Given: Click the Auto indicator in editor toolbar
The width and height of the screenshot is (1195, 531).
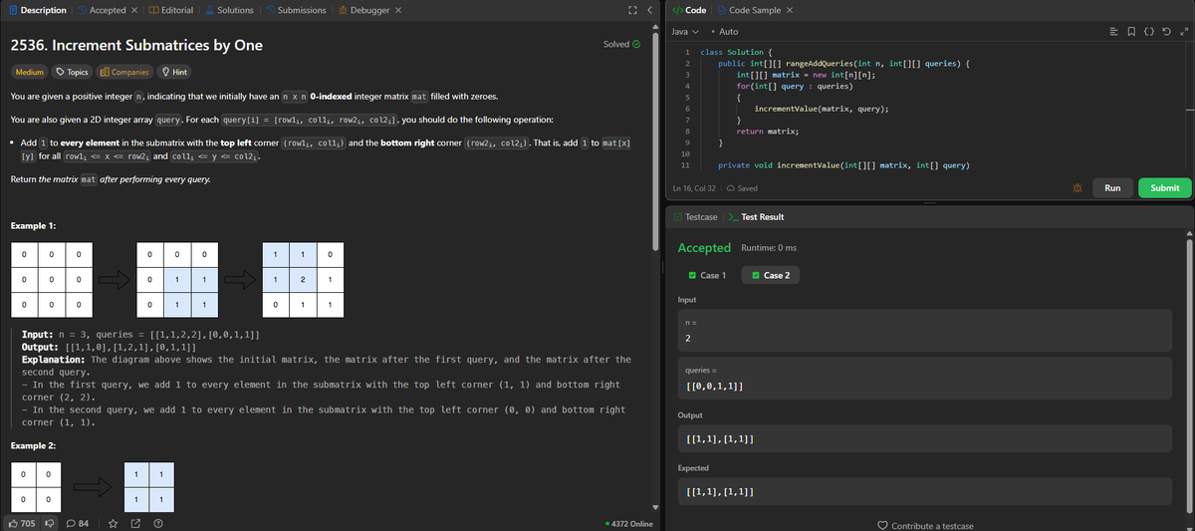Looking at the screenshot, I should [x=726, y=32].
